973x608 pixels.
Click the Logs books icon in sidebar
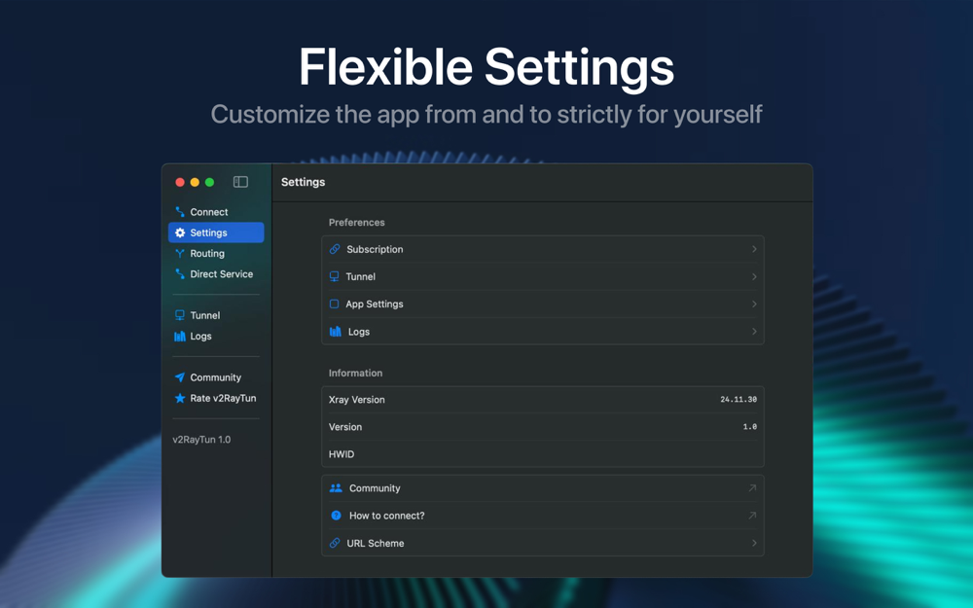click(180, 337)
